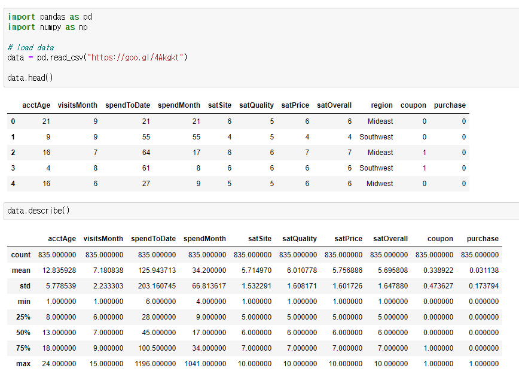The image size is (519, 377).
Task: Click the mean row label
Action: click(21, 270)
